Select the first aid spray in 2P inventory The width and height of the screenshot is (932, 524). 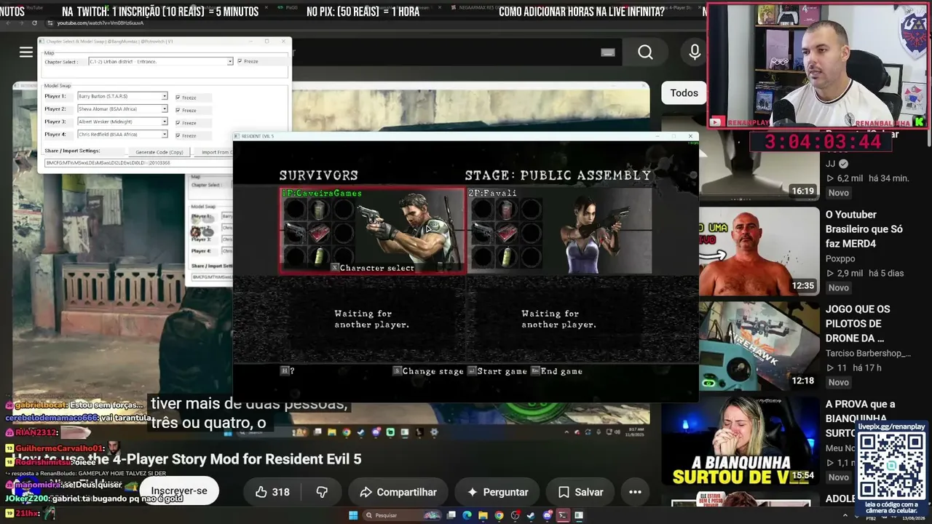click(506, 257)
